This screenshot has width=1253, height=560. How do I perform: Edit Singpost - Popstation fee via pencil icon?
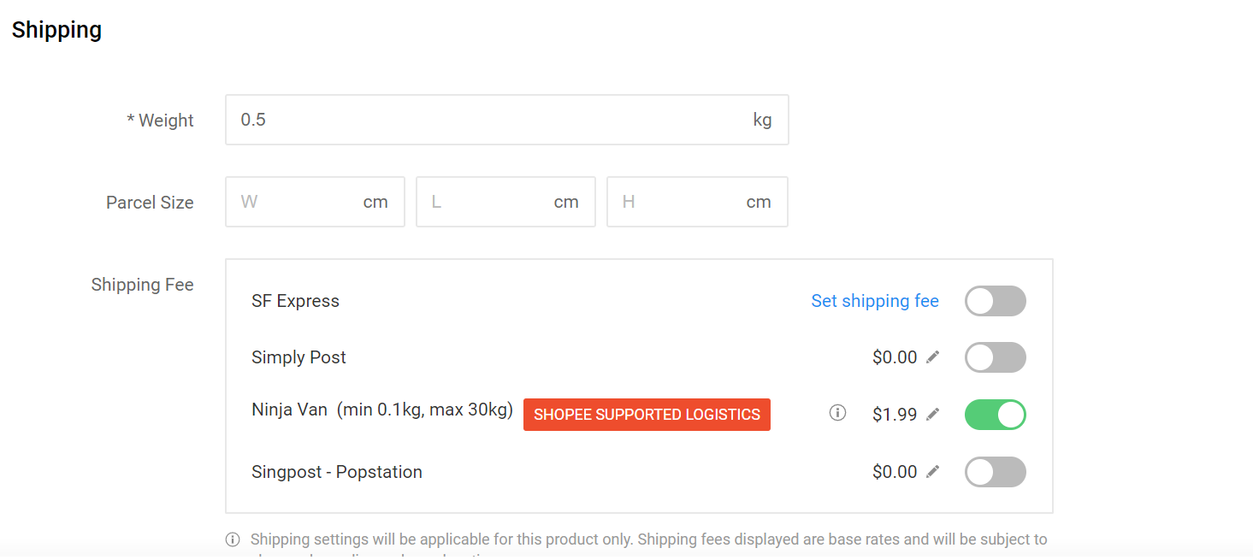933,472
